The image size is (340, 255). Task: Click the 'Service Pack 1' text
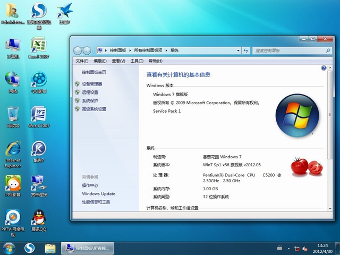(167, 111)
